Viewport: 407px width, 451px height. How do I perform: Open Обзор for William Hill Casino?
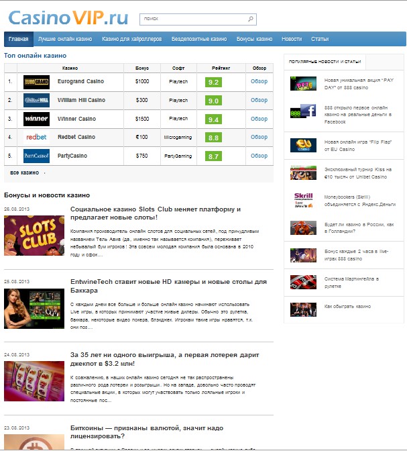pyautogui.click(x=259, y=100)
